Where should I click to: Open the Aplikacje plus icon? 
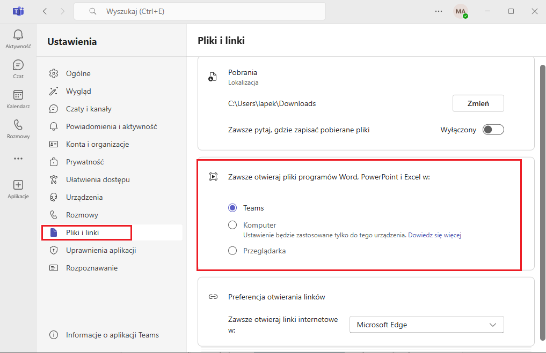click(x=18, y=185)
